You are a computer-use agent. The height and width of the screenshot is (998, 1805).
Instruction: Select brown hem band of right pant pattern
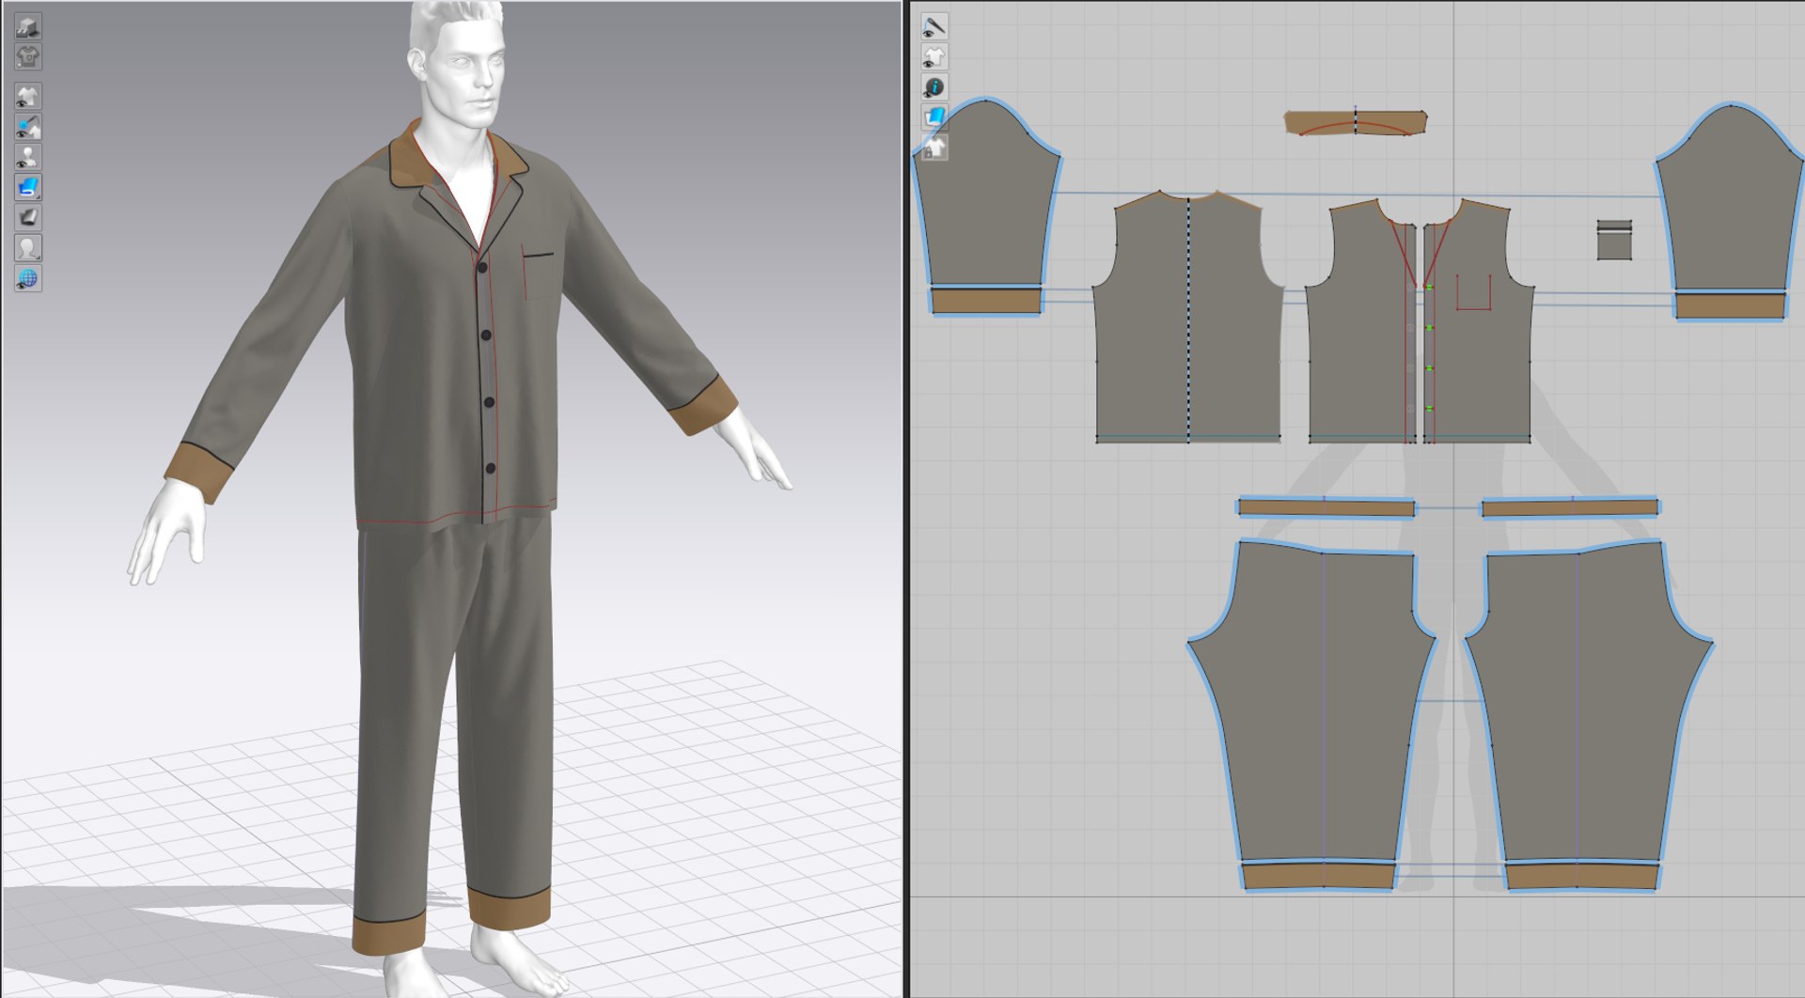click(1582, 876)
